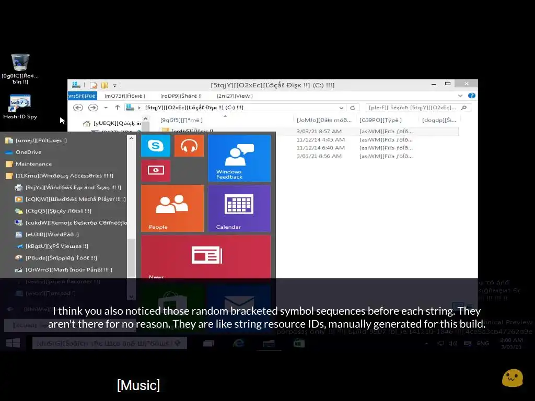Viewport: 535px width, 401px height.
Task: Open the Windows Feedback tile
Action: point(239,158)
